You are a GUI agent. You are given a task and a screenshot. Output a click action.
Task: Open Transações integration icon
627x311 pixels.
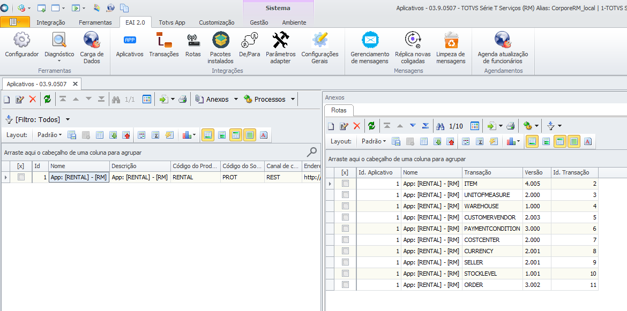coord(164,45)
